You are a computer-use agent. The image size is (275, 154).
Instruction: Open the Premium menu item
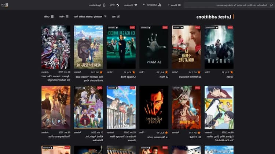pyautogui.click(x=128, y=5)
